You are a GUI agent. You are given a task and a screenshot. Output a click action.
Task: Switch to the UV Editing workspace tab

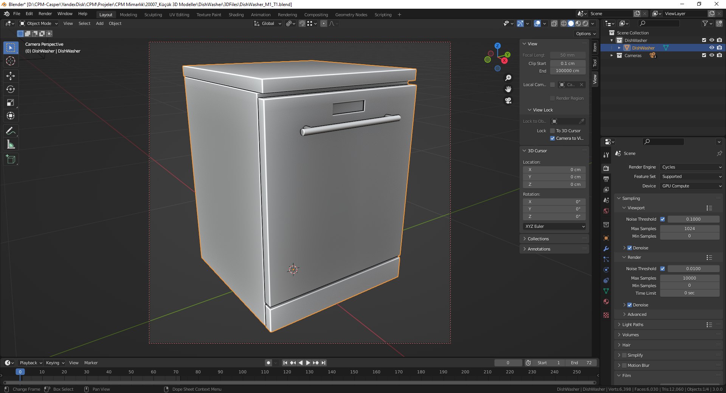(179, 15)
